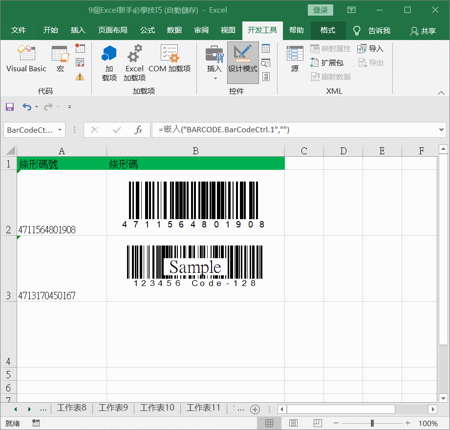Click the view code icon
Viewport: 450px width, 430px height.
(266, 62)
